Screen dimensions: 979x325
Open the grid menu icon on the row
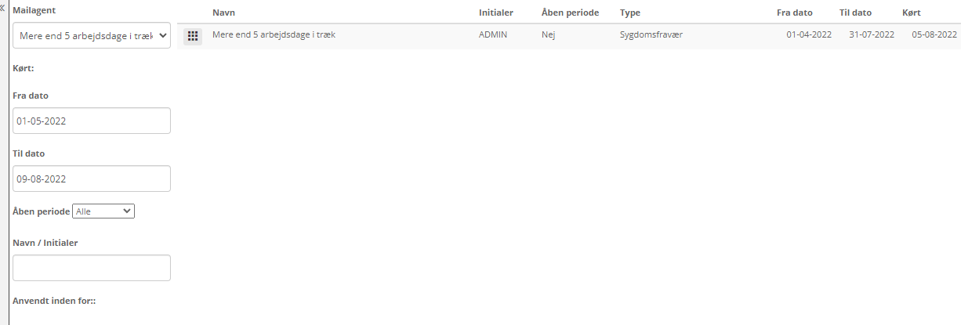pos(193,36)
